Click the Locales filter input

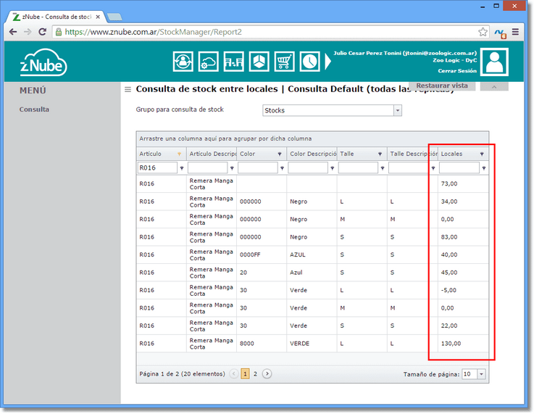tap(459, 168)
